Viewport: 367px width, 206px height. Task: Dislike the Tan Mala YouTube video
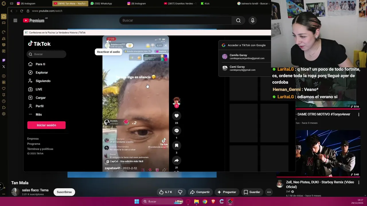click(x=180, y=192)
